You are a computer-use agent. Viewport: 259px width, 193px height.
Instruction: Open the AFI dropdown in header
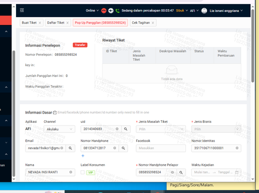coord(194,11)
